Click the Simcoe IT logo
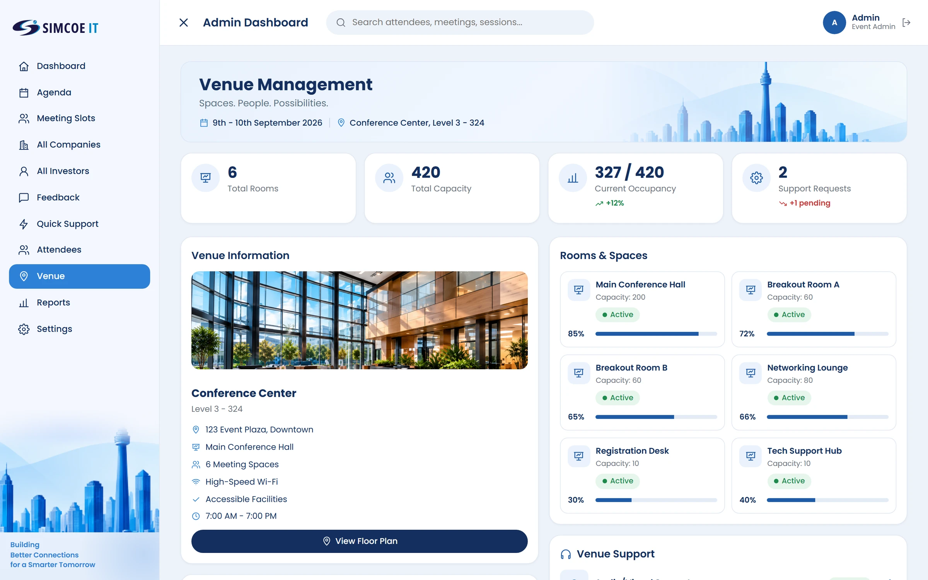The width and height of the screenshot is (928, 580). pyautogui.click(x=55, y=27)
